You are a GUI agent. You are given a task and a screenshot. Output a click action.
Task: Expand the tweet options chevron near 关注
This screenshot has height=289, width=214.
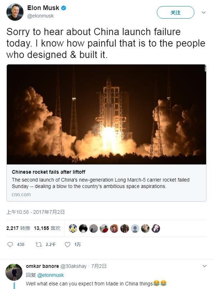[204, 12]
